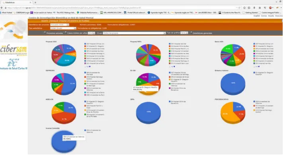Click the Banco ADN chart title

tap(219, 41)
